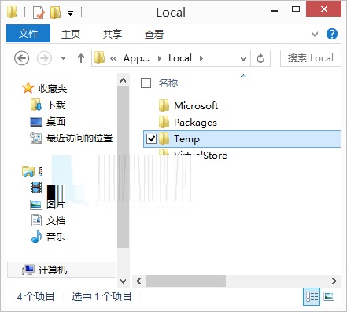Viewport: 347px width, 312px height.
Task: Open 最近访问的位置 in navigation pane
Action: pyautogui.click(x=79, y=138)
